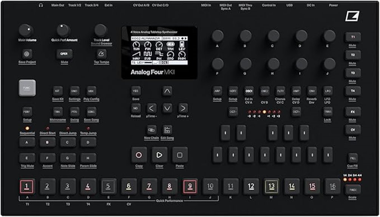Toggle the QPER mute button
The height and width of the screenshot is (217, 380).
tap(63, 54)
